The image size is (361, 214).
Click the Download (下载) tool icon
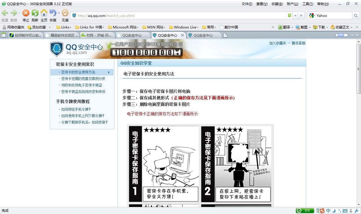click(x=315, y=27)
